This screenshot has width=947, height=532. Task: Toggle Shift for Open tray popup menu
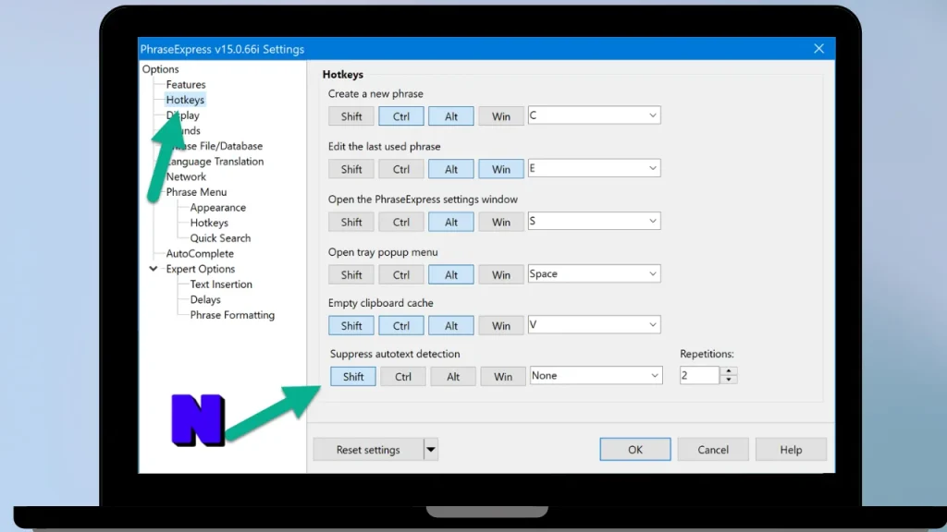point(351,274)
